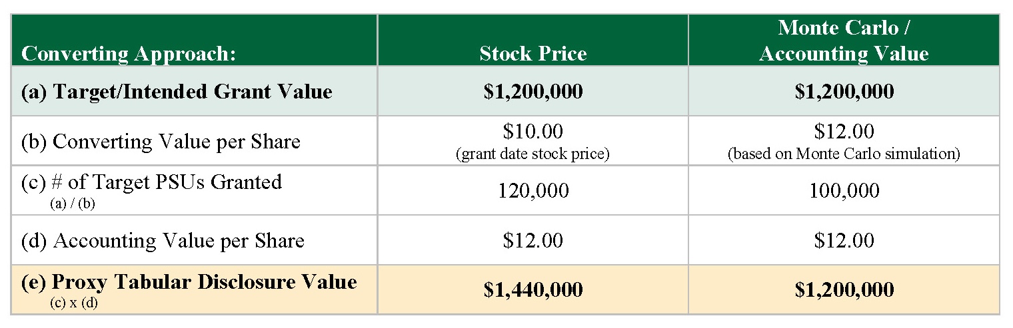Click the 120,000 PSUs value
The width and height of the screenshot is (1013, 328).
(x=532, y=191)
